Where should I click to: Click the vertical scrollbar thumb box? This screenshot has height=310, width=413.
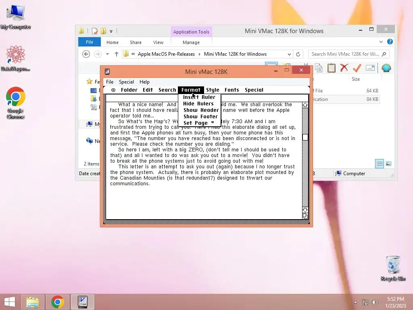tap(305, 137)
